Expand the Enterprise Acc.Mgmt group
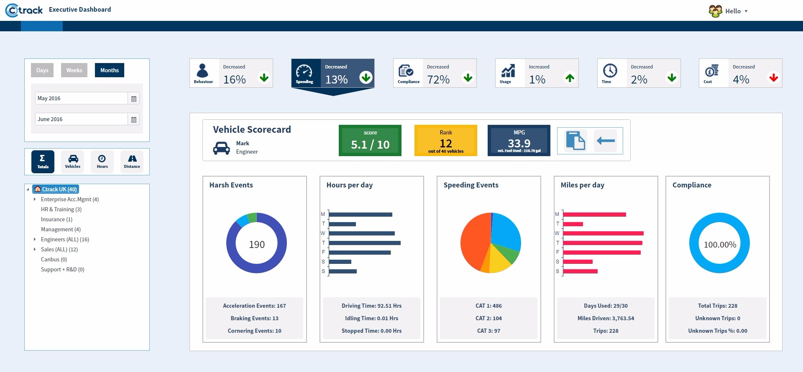Screen dimensions: 803x372 pyautogui.click(x=35, y=200)
